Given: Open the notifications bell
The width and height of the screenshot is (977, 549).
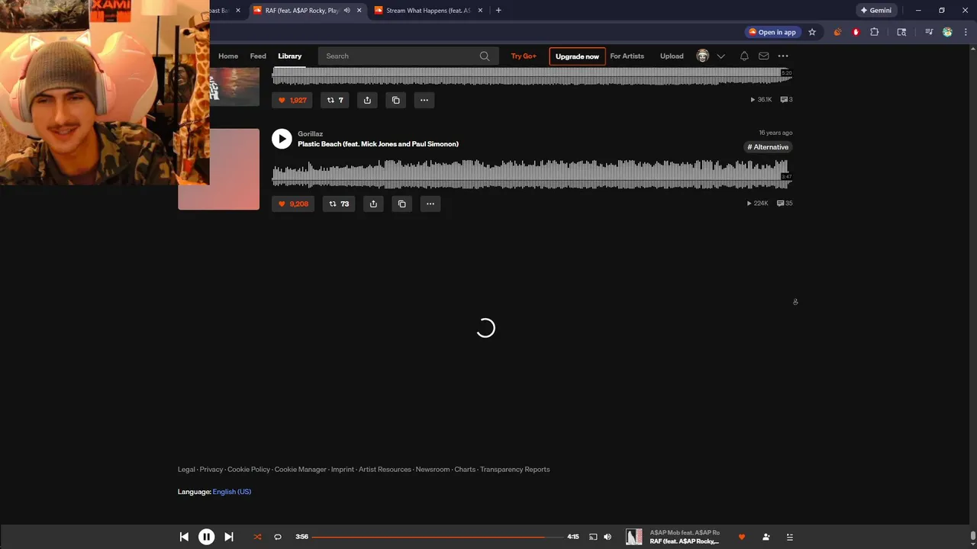Looking at the screenshot, I should pos(744,56).
